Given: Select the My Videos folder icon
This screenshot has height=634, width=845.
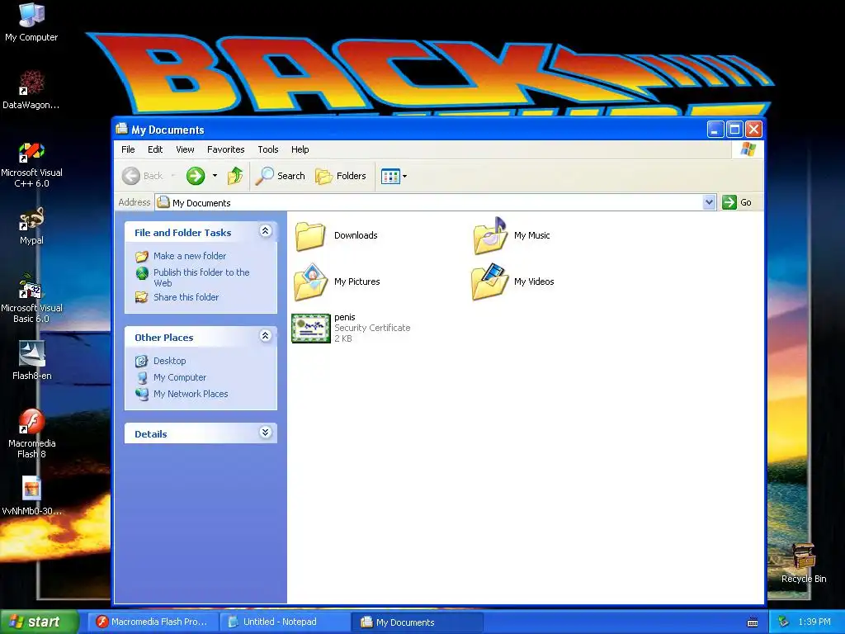Looking at the screenshot, I should pyautogui.click(x=489, y=282).
